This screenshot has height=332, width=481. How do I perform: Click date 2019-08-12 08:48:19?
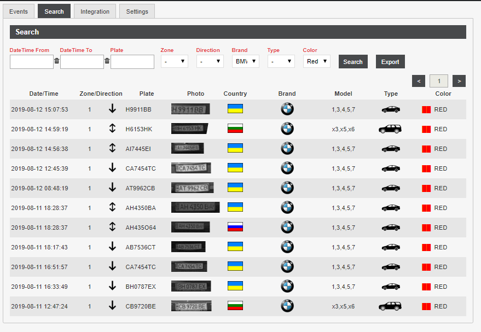(x=39, y=188)
